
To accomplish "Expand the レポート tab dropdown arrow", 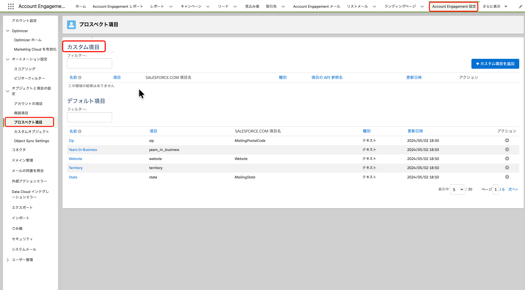I will click(x=171, y=7).
